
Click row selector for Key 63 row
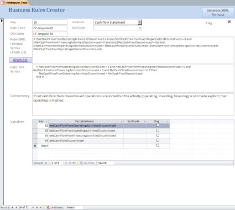click(35, 130)
